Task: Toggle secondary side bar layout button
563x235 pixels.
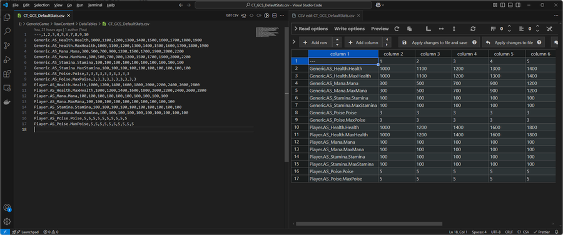Action: coord(518,5)
